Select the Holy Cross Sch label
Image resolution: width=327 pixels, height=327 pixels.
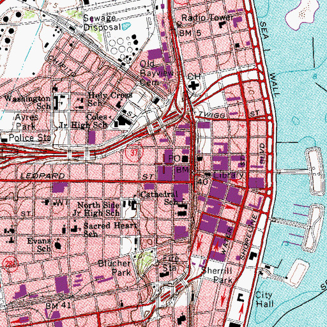(x=110, y=99)
